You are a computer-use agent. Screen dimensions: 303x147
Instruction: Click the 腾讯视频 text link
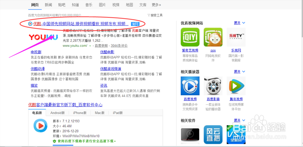236,99
